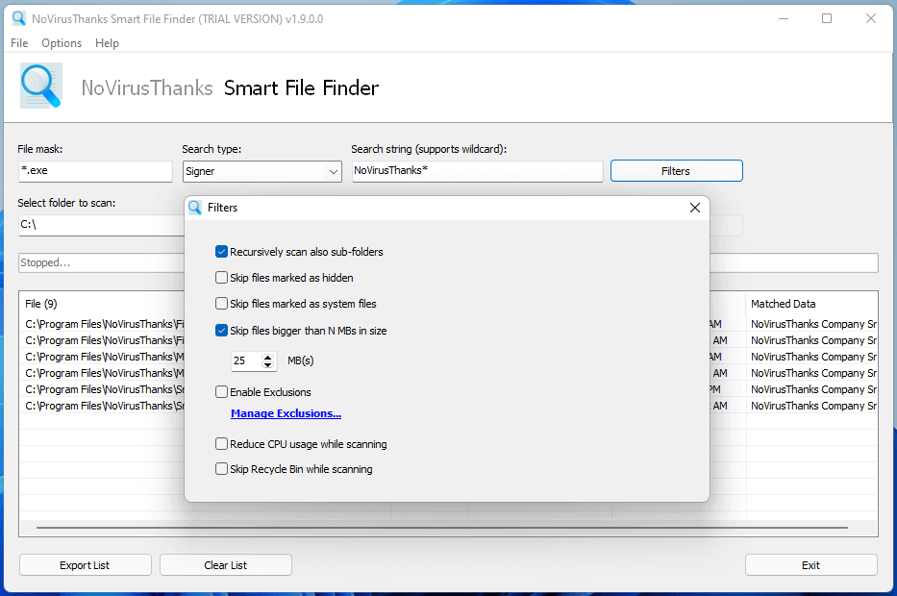
Task: Click the Filters button
Action: point(676,170)
